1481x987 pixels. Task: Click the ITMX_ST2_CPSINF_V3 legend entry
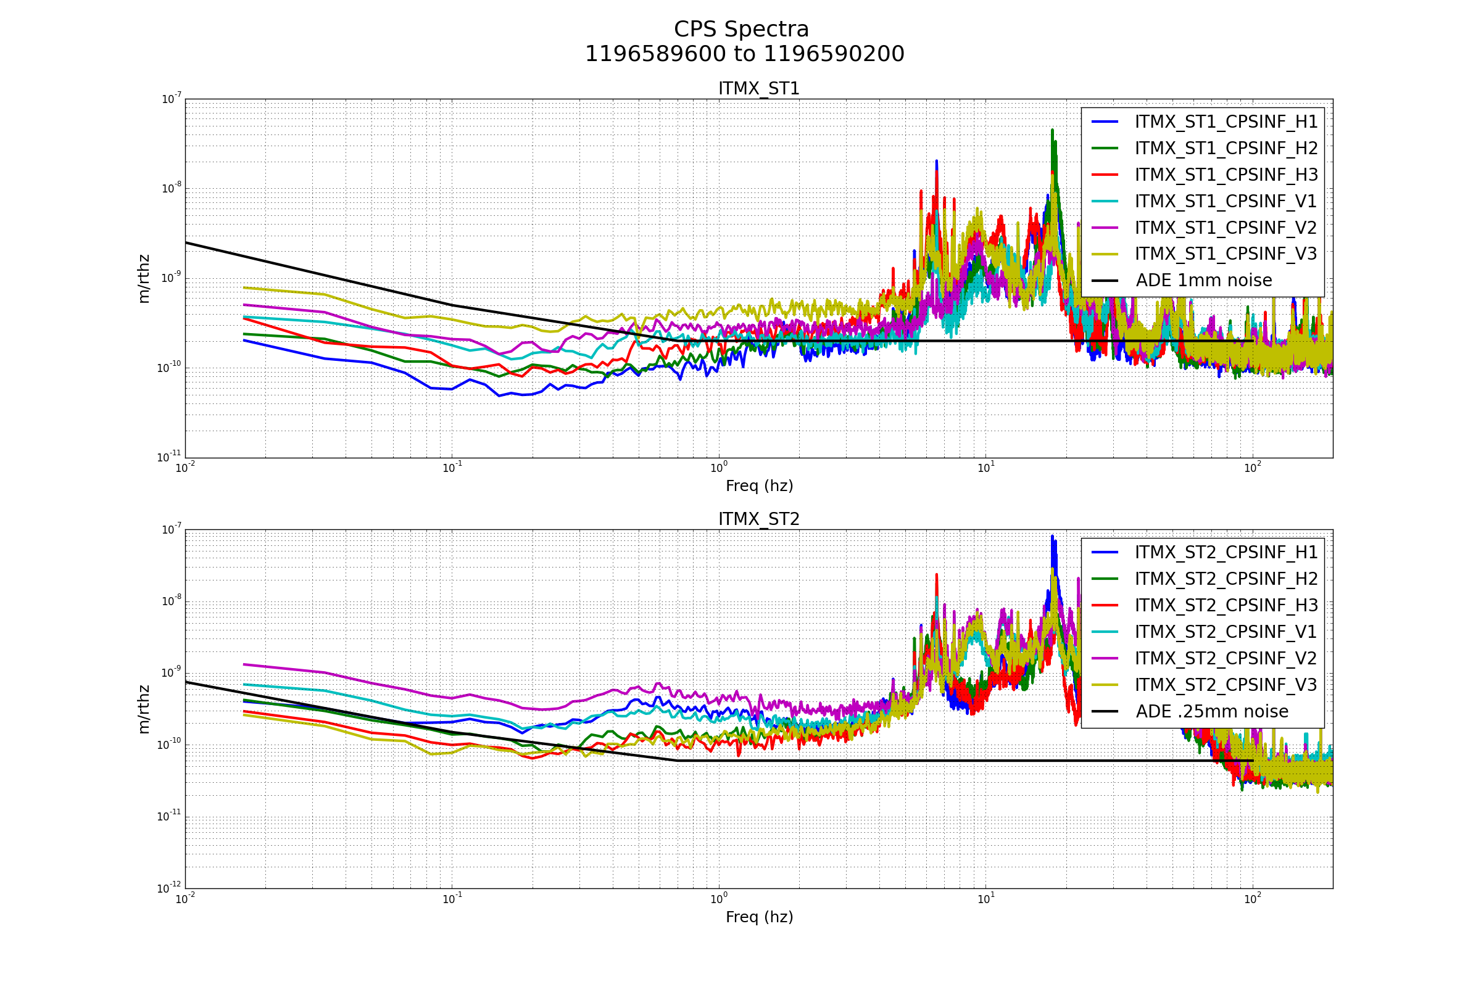[x=1226, y=684]
